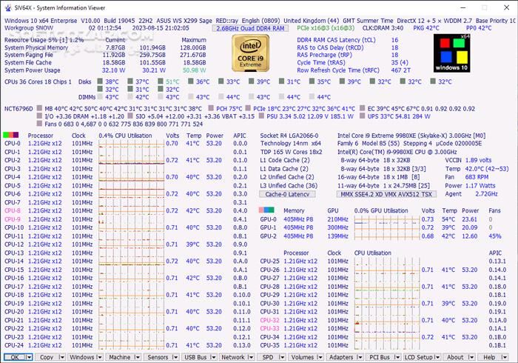Viewport: 518px width, 363px height.
Task: Click the I/O voltage sensor square
Action: tap(40, 116)
